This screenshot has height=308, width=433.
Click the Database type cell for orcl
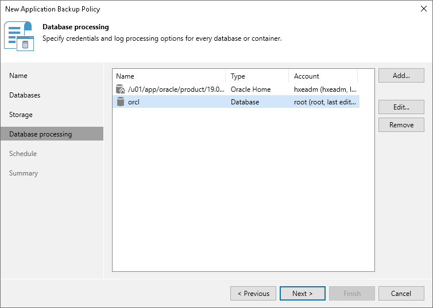[x=245, y=102]
